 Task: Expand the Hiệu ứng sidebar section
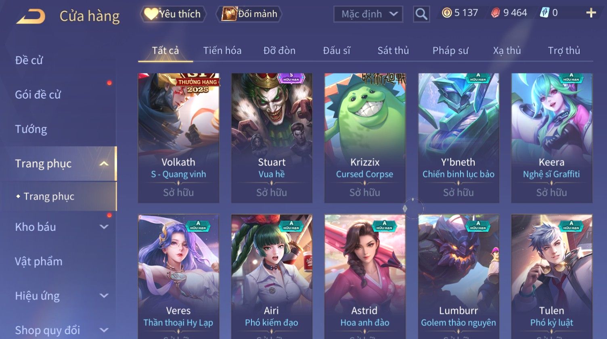tap(104, 296)
